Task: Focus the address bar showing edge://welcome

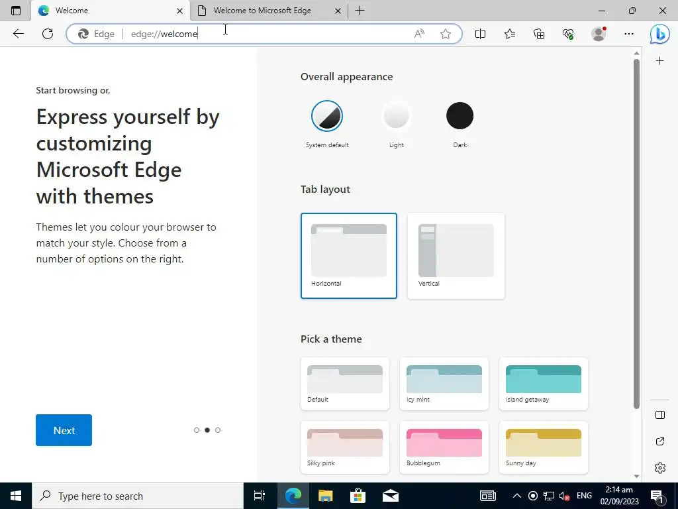Action: coord(264,34)
